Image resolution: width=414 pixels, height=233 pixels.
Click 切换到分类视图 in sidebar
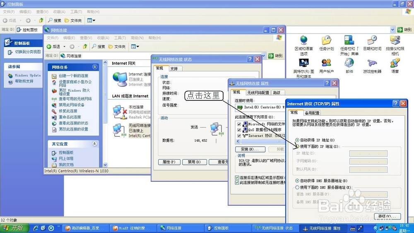pyautogui.click(x=28, y=52)
